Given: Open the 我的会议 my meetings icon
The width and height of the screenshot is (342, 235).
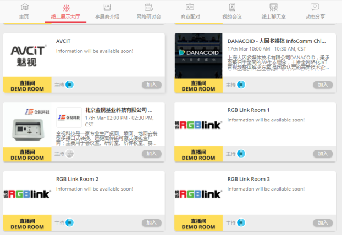Looking at the screenshot, I should [x=231, y=8].
